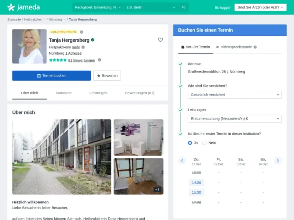294x220 pixels.
Task: Switch to the Standorte tab
Action: click(x=64, y=93)
